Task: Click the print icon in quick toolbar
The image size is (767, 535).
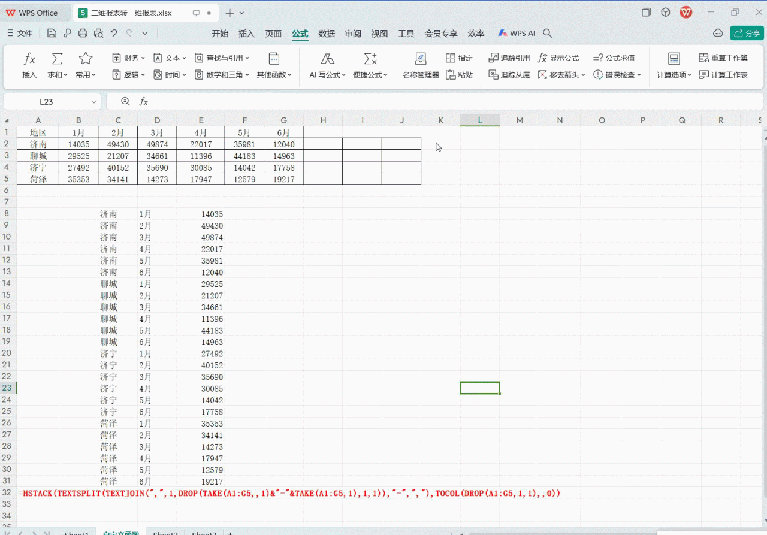Action: tap(83, 34)
